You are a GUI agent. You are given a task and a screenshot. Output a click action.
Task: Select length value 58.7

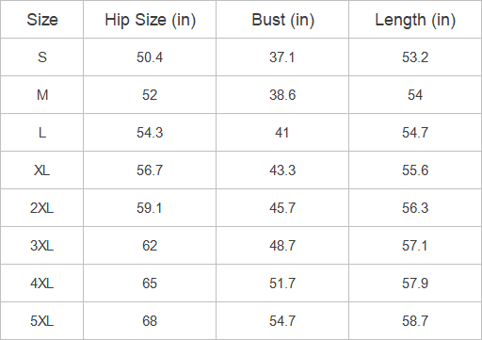point(415,321)
